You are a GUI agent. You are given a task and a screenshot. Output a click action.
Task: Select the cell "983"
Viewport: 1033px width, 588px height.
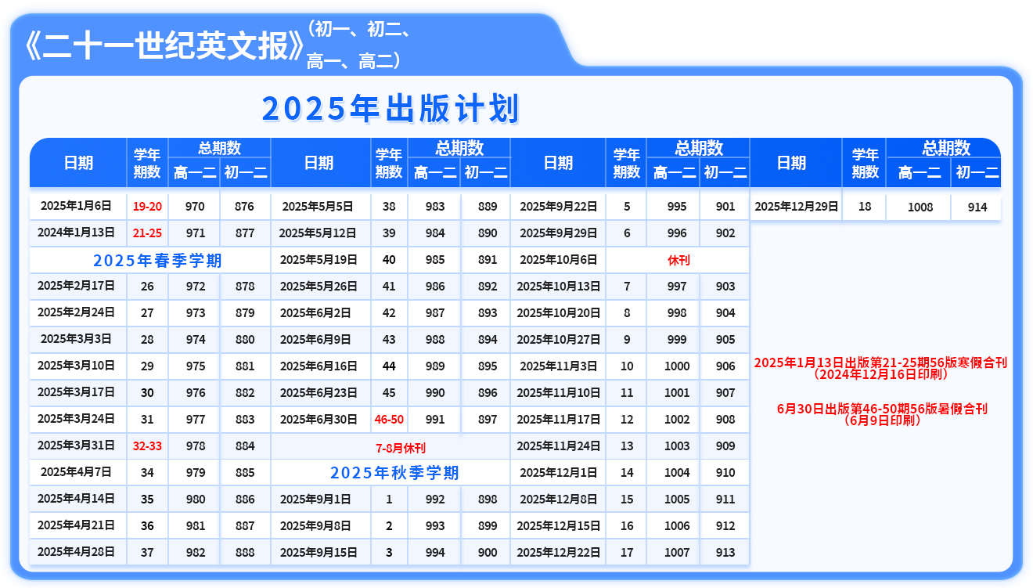click(x=434, y=207)
